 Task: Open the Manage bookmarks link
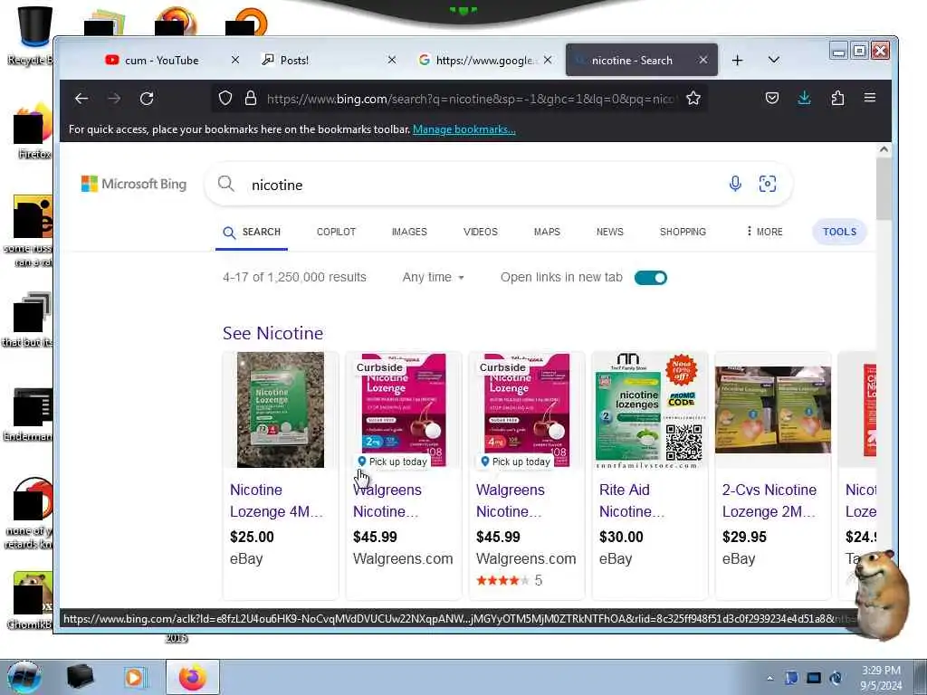click(464, 129)
